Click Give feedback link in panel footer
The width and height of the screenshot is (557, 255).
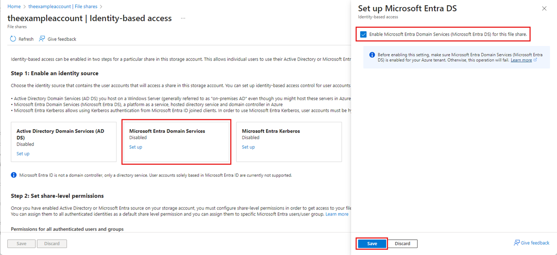click(535, 243)
